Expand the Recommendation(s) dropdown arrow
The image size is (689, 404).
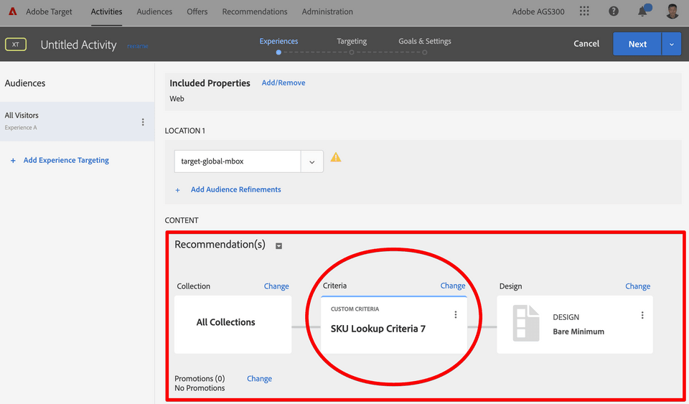pos(278,246)
